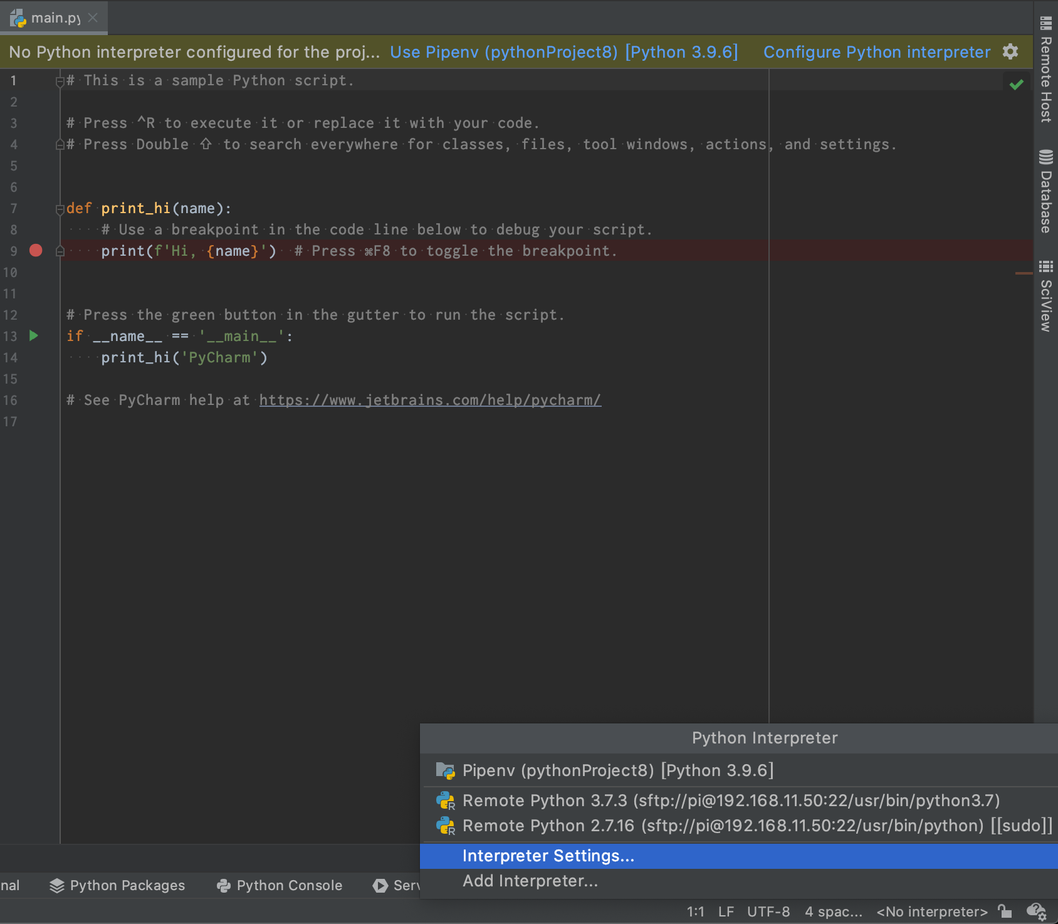Open the Database tool window
1058x924 pixels.
[x=1045, y=192]
